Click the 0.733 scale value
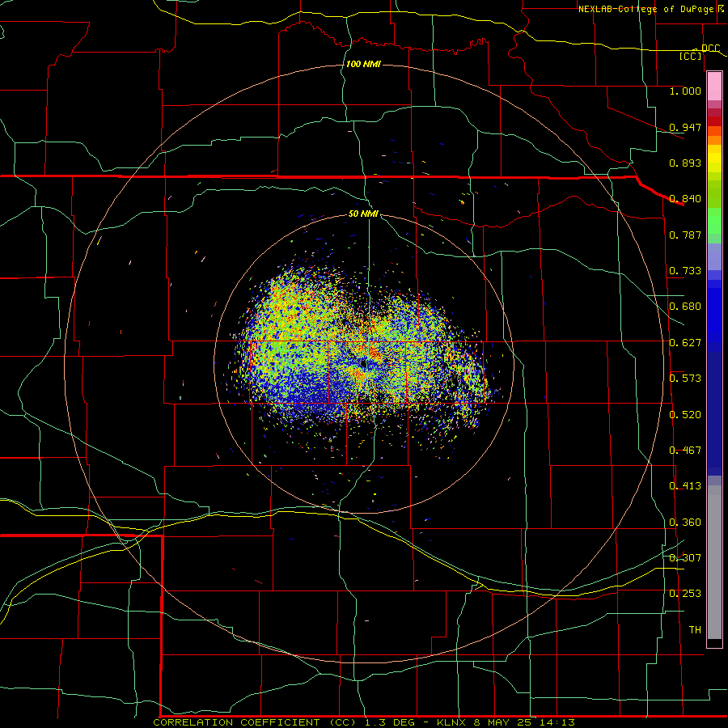Viewport: 728px width, 728px height. 685,271
